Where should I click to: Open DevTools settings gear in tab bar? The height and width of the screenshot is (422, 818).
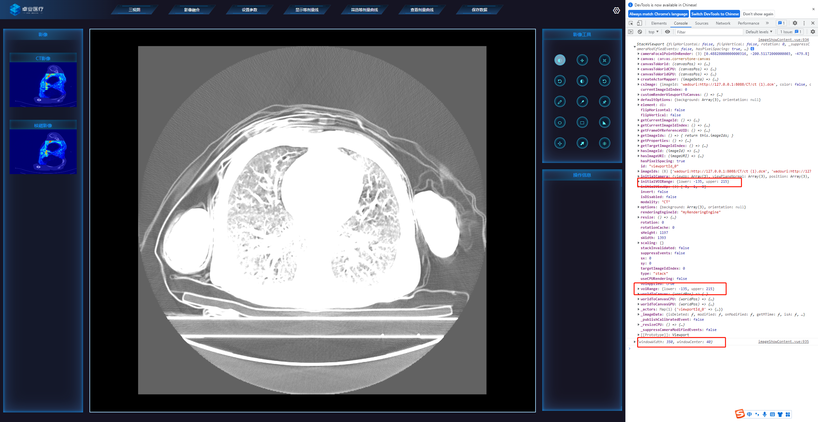point(795,23)
